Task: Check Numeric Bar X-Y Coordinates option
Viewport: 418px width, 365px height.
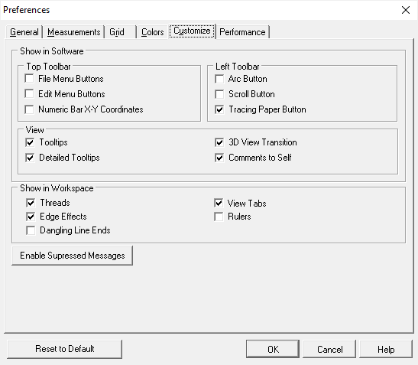Action: (29, 109)
